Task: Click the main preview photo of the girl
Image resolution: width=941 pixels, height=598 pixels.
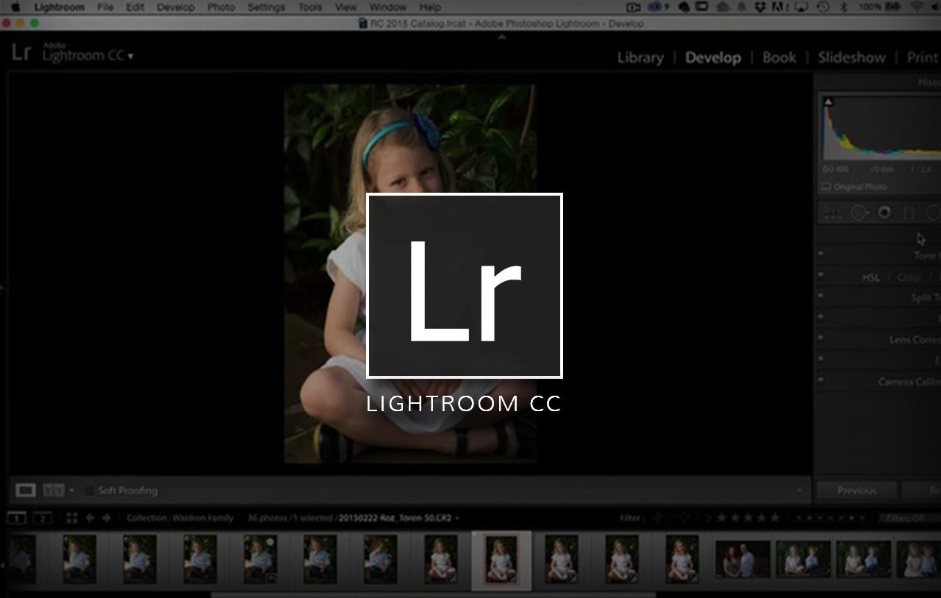Action: point(410,273)
